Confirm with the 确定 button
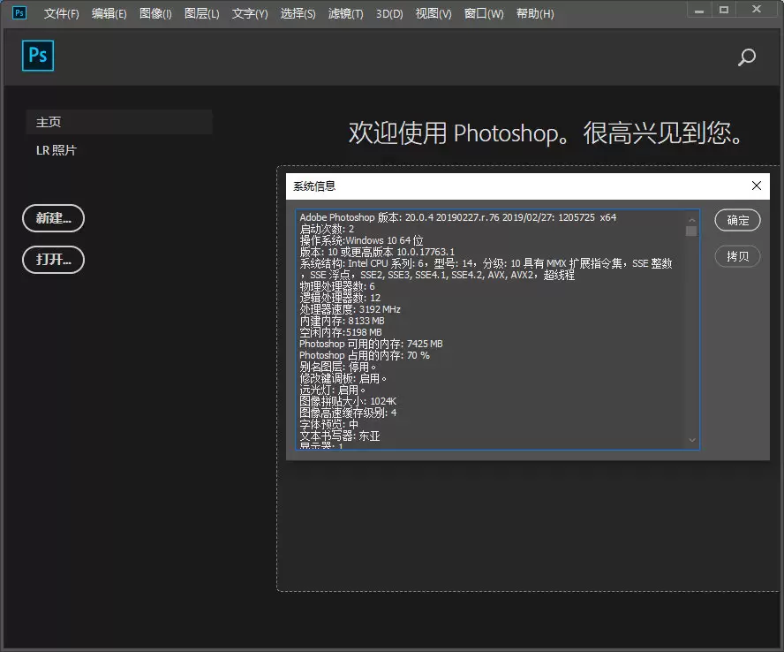This screenshot has width=784, height=652. [x=737, y=220]
